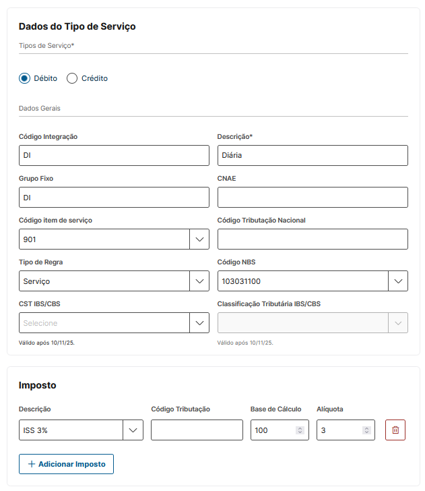The height and width of the screenshot is (491, 425).
Task: Open the Tipo de Regra dropdown
Action: [199, 281]
